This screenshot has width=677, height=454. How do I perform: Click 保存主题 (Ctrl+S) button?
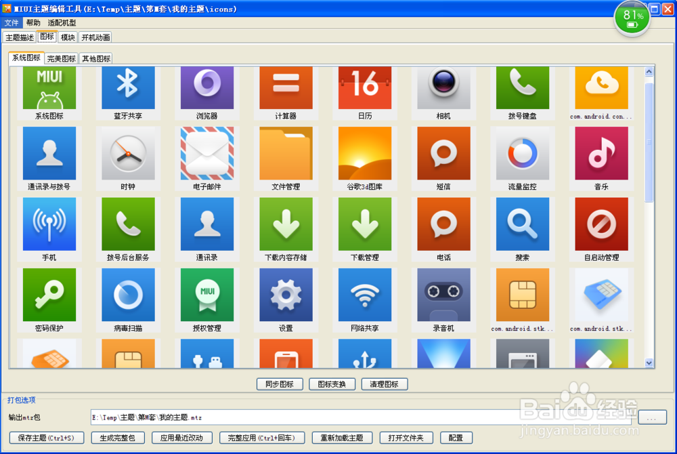pos(47,438)
